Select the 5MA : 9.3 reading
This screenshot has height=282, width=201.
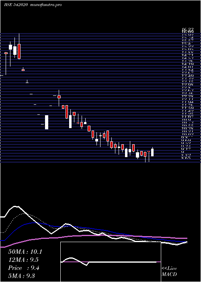[22, 276]
